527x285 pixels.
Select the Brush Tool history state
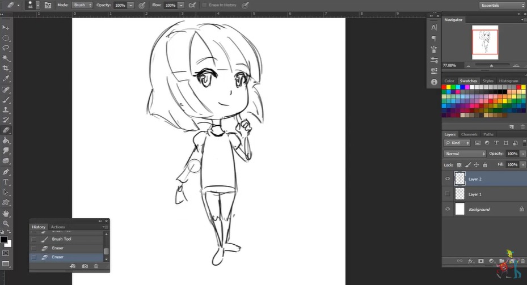(x=62, y=239)
